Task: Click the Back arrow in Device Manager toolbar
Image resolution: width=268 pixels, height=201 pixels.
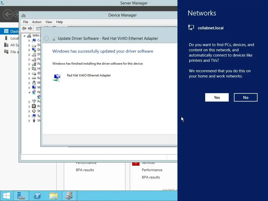Action: tap(24, 28)
